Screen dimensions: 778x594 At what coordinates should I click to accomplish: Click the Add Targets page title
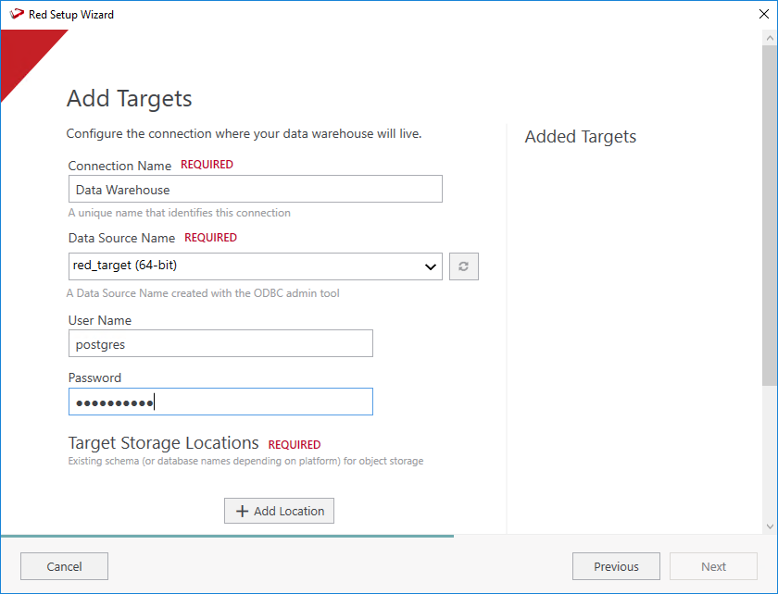click(x=130, y=99)
